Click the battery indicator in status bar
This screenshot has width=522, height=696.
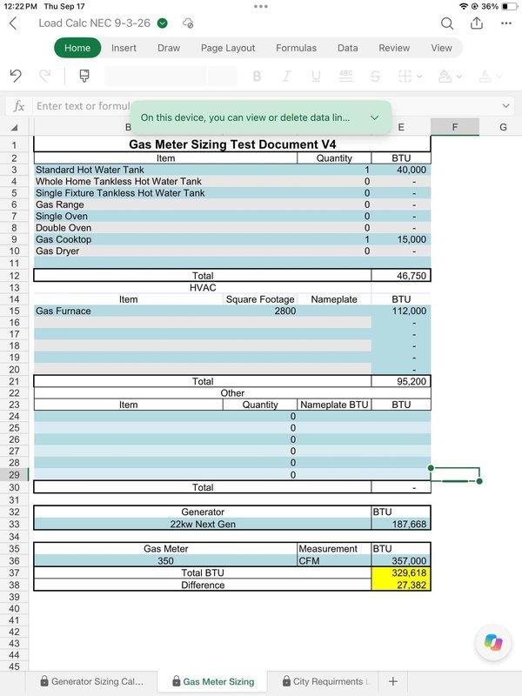point(510,7)
